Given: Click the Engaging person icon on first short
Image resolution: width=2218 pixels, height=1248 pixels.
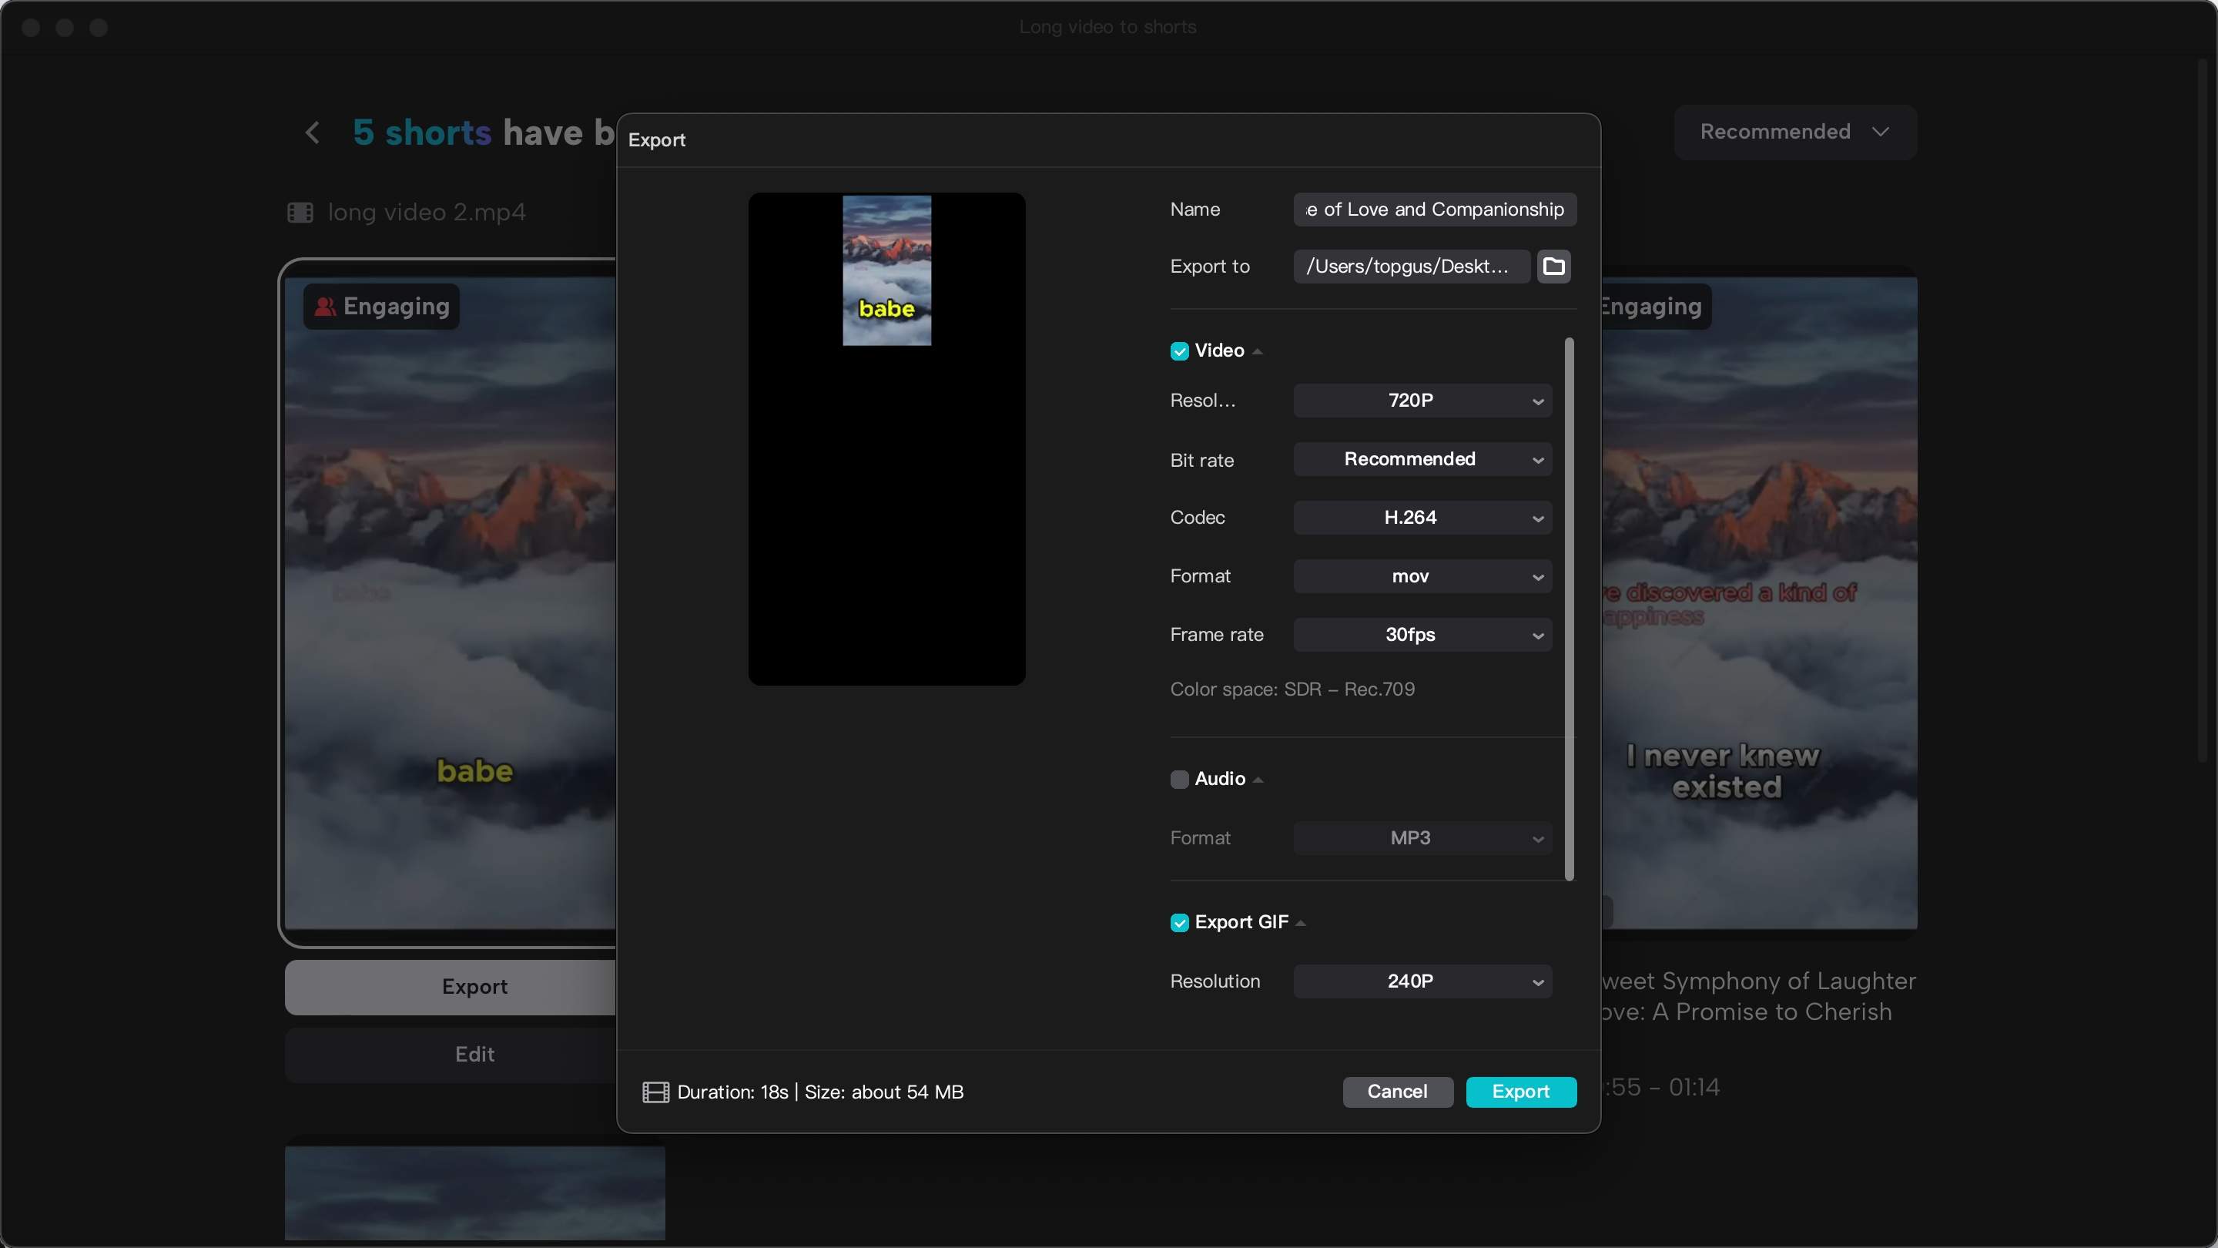Looking at the screenshot, I should click(x=324, y=307).
